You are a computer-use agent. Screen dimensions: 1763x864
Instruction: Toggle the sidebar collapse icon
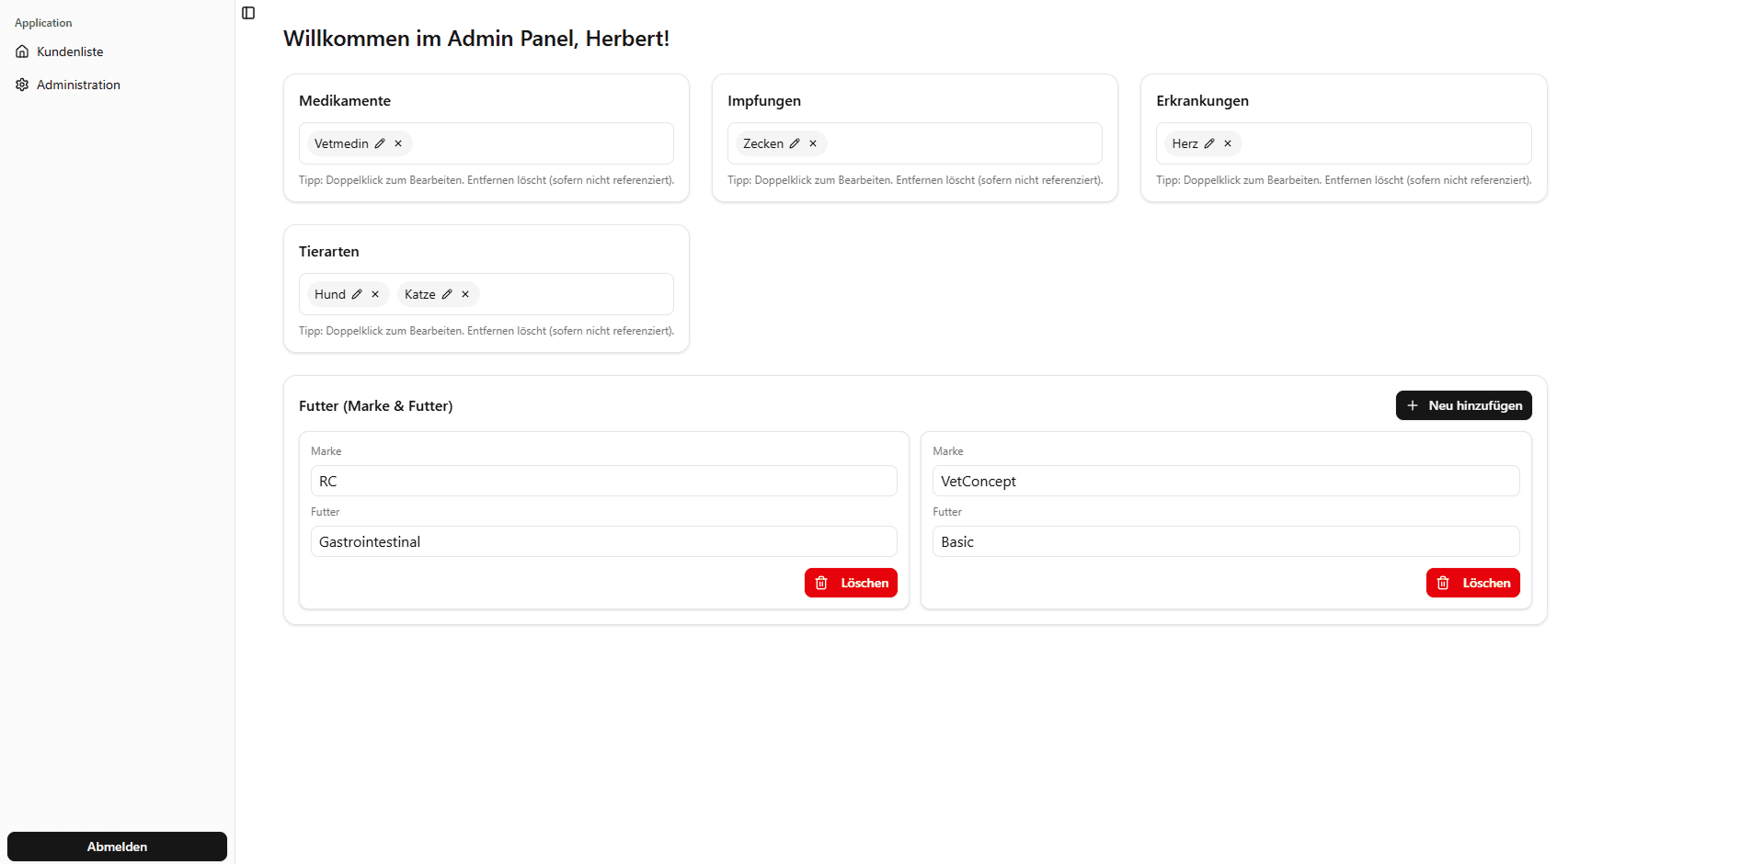click(x=248, y=13)
